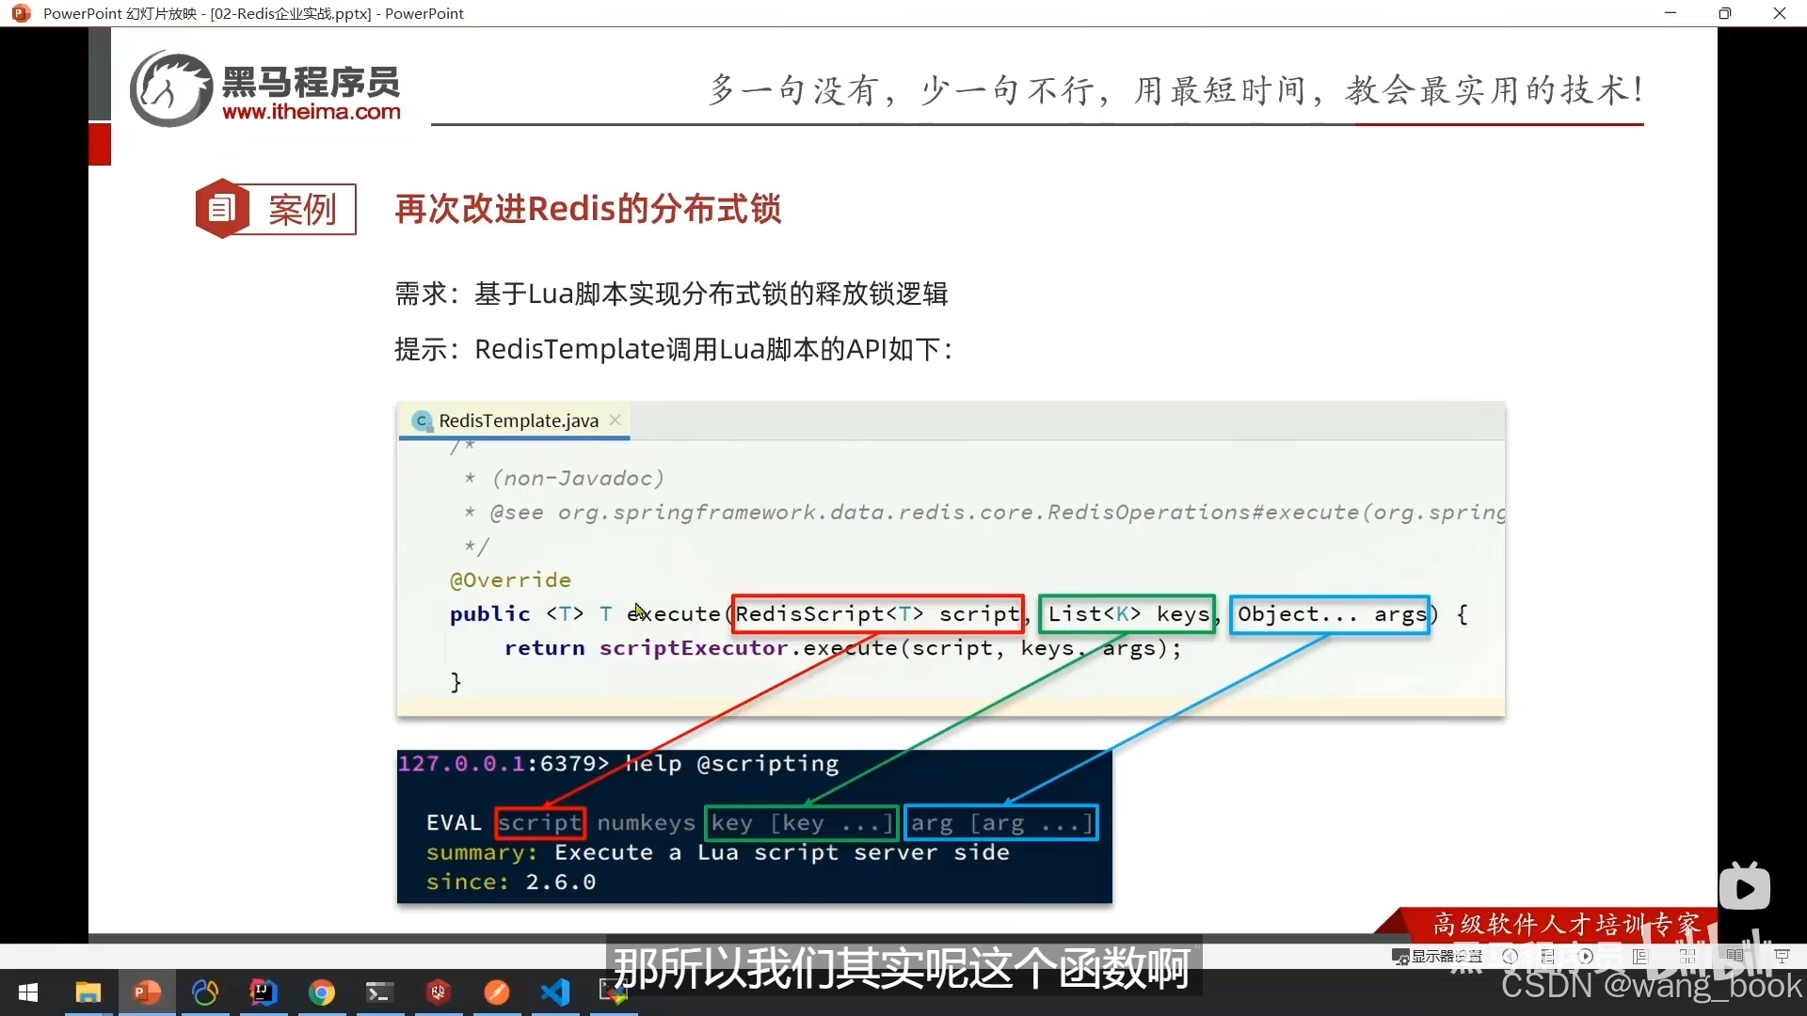1807x1016 pixels.
Task: Go to previous slide using status bar arrow
Action: [1511, 956]
